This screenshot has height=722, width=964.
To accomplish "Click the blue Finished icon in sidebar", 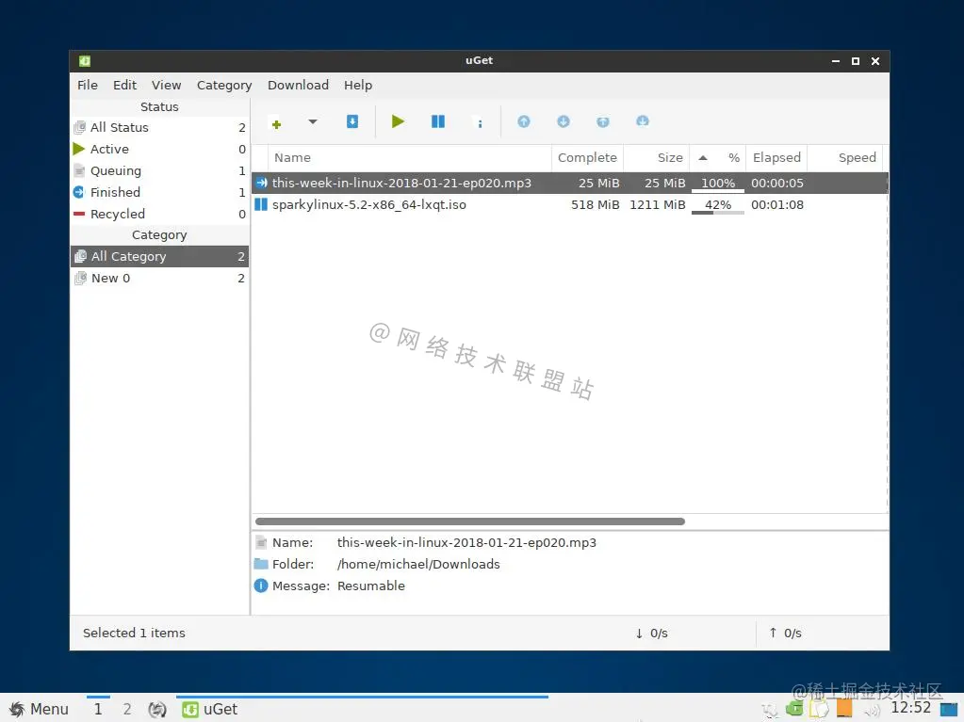I will tap(79, 192).
